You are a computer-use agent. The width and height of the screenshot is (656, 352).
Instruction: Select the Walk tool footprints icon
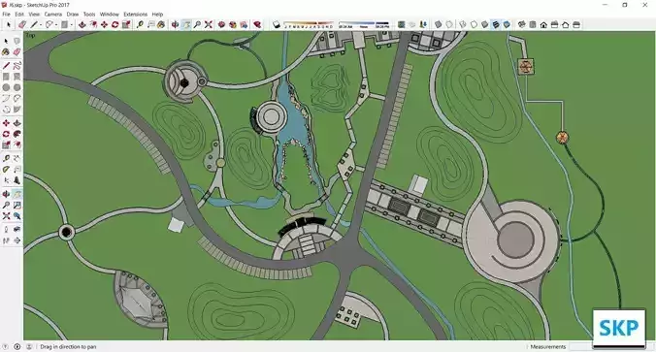(x=6, y=240)
